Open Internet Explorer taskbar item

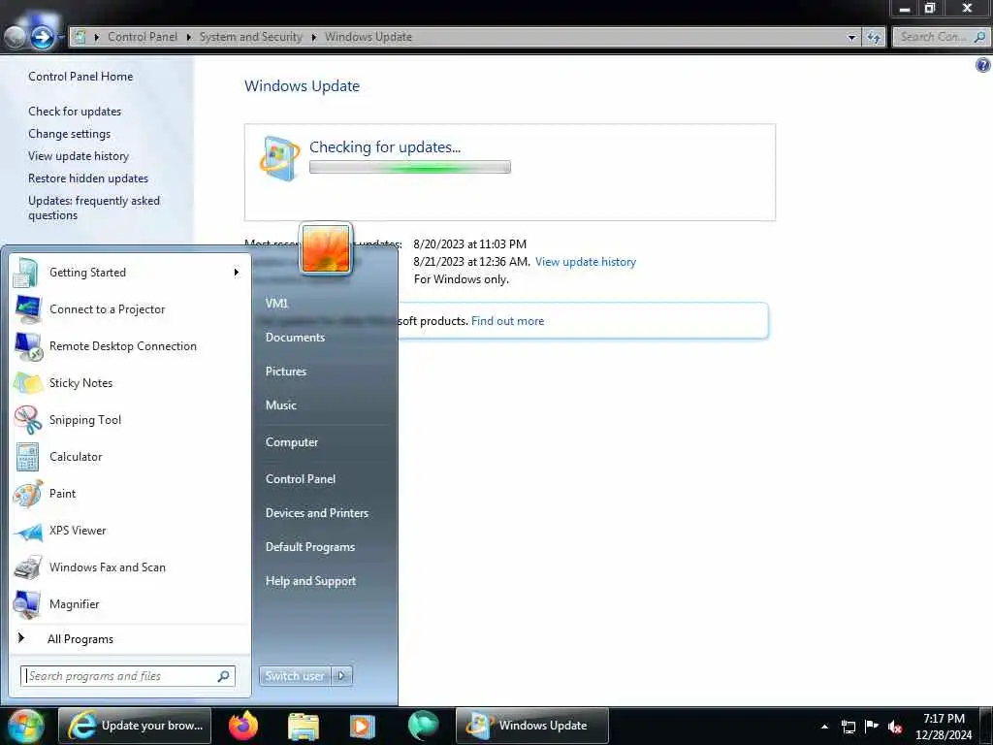[134, 726]
